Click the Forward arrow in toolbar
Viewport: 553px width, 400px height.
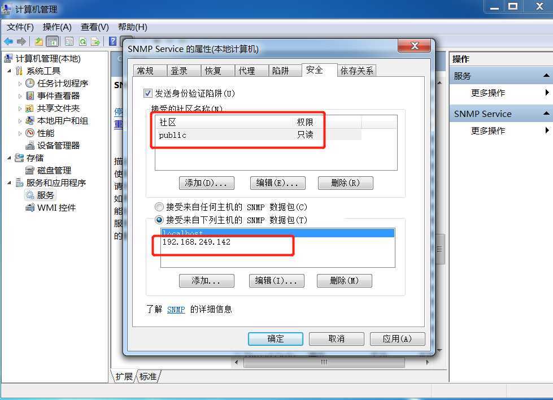coord(21,41)
